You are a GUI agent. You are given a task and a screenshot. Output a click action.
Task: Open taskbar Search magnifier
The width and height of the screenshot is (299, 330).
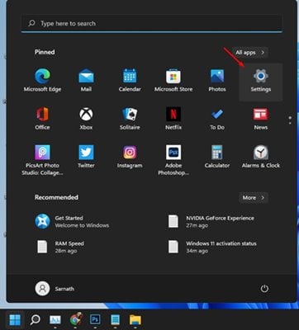[x=35, y=320]
